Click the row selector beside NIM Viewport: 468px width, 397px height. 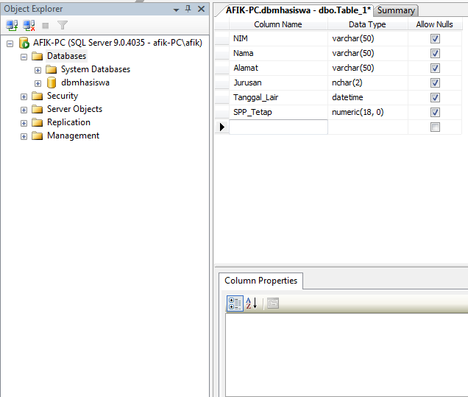click(222, 38)
